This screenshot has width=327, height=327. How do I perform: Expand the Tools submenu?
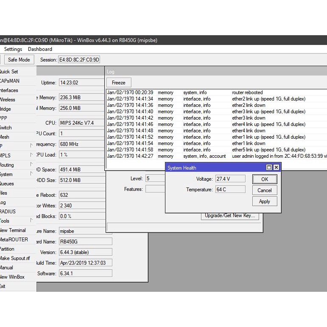tap(31, 221)
